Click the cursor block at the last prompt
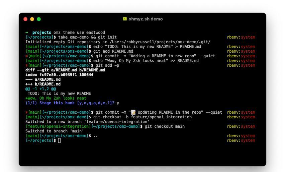 [60, 140]
